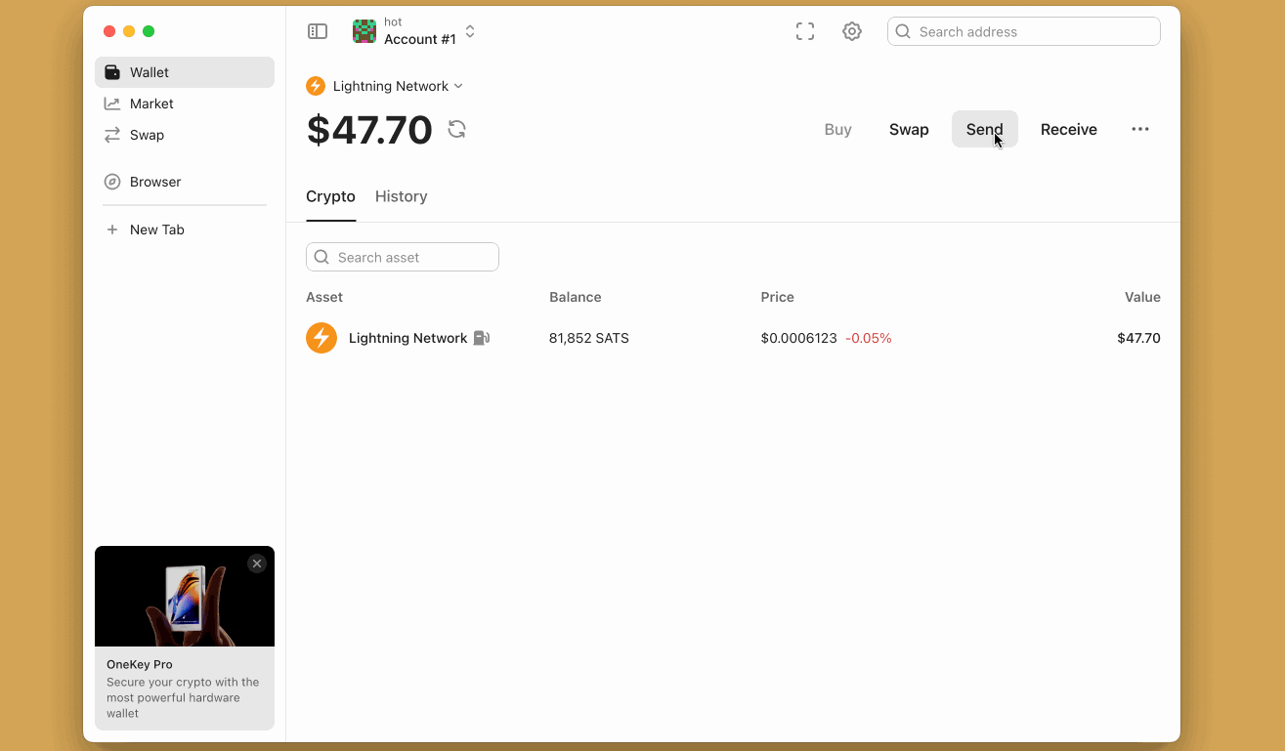
Task: Click the $47.70 asset row value
Action: click(x=1138, y=338)
